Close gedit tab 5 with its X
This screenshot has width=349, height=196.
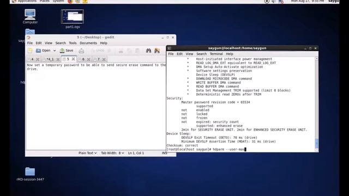(x=73, y=59)
